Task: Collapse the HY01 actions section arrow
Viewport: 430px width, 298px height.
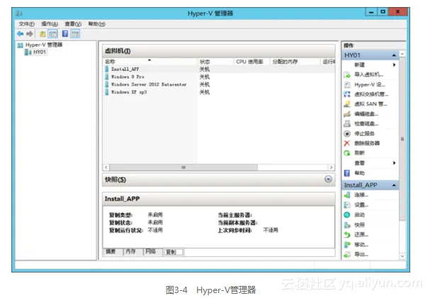Action: pos(394,55)
